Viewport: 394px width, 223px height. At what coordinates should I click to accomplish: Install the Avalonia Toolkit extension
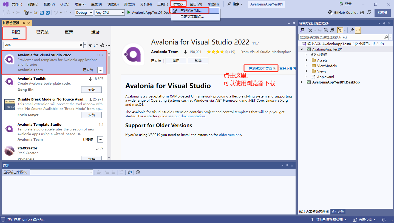(91, 90)
